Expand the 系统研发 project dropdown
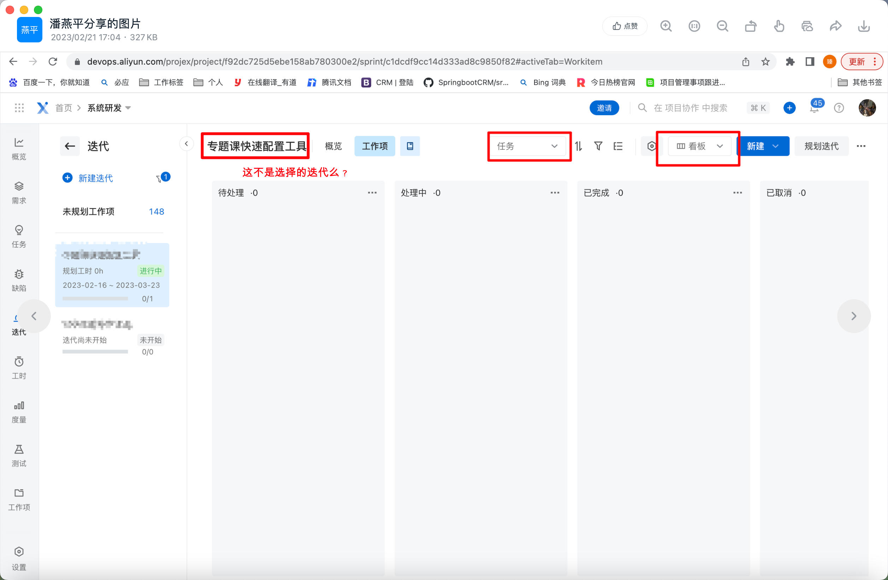Screen dimensions: 888x580 109,108
